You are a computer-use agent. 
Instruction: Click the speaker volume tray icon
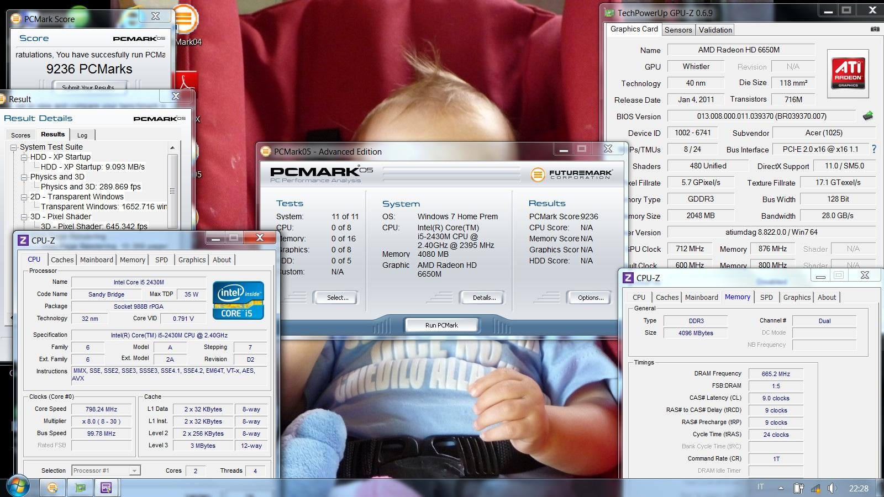832,488
